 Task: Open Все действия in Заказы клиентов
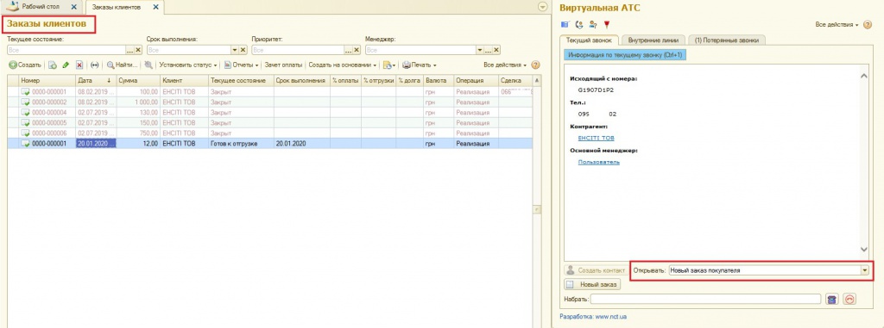505,65
